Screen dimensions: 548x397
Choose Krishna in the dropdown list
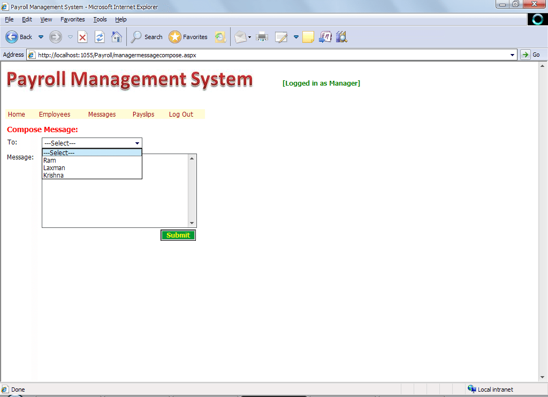tap(54, 175)
